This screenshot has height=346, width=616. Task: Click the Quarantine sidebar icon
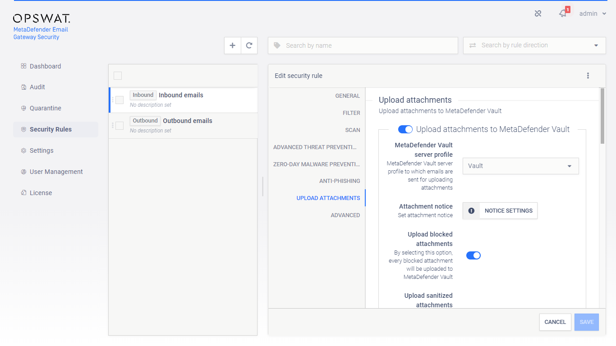point(23,108)
